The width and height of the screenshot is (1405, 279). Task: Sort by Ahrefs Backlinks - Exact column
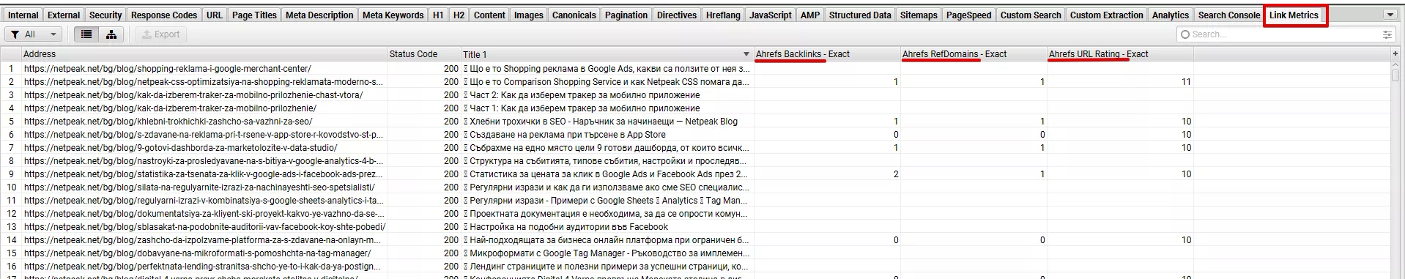click(x=827, y=54)
